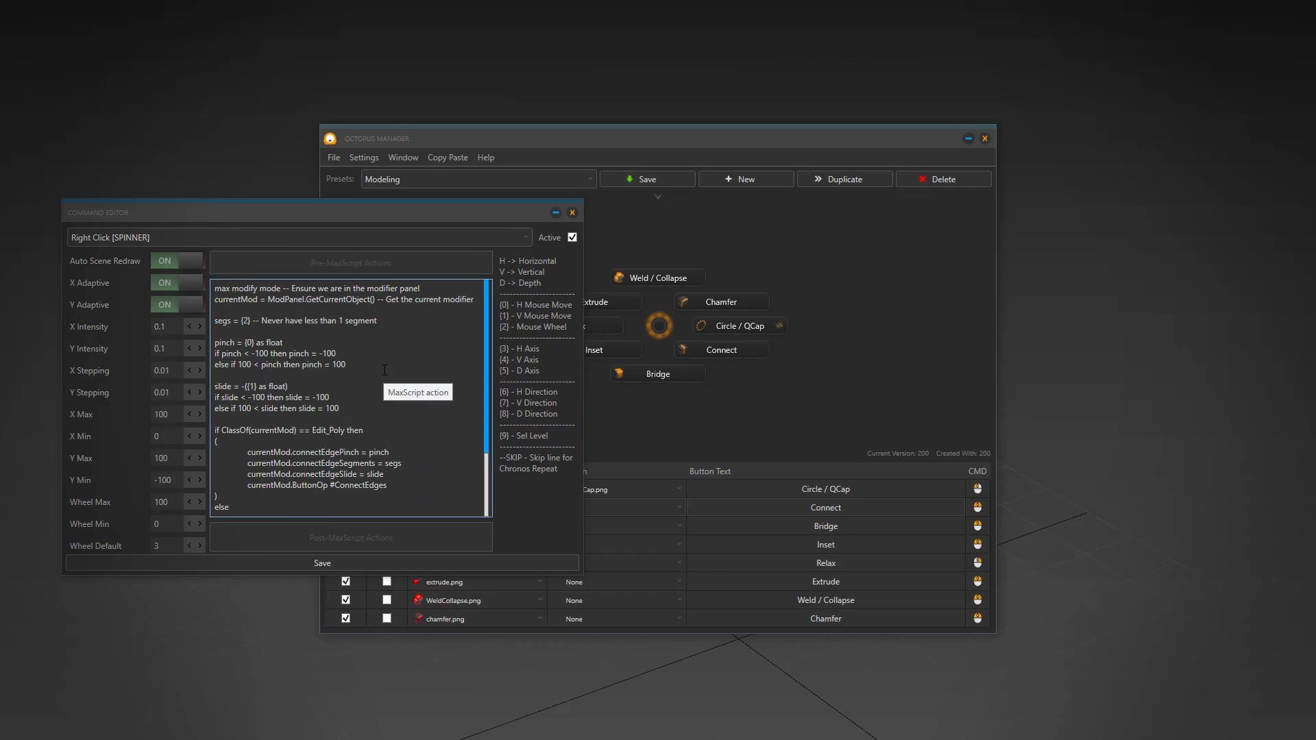Click the Post-MaxScript Actions button

click(351, 538)
